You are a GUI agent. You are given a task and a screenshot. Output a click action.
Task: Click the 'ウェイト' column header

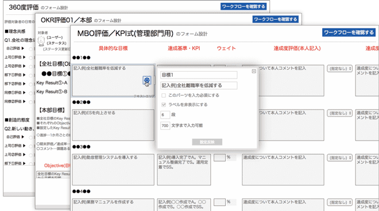pyautogui.click(x=226, y=48)
